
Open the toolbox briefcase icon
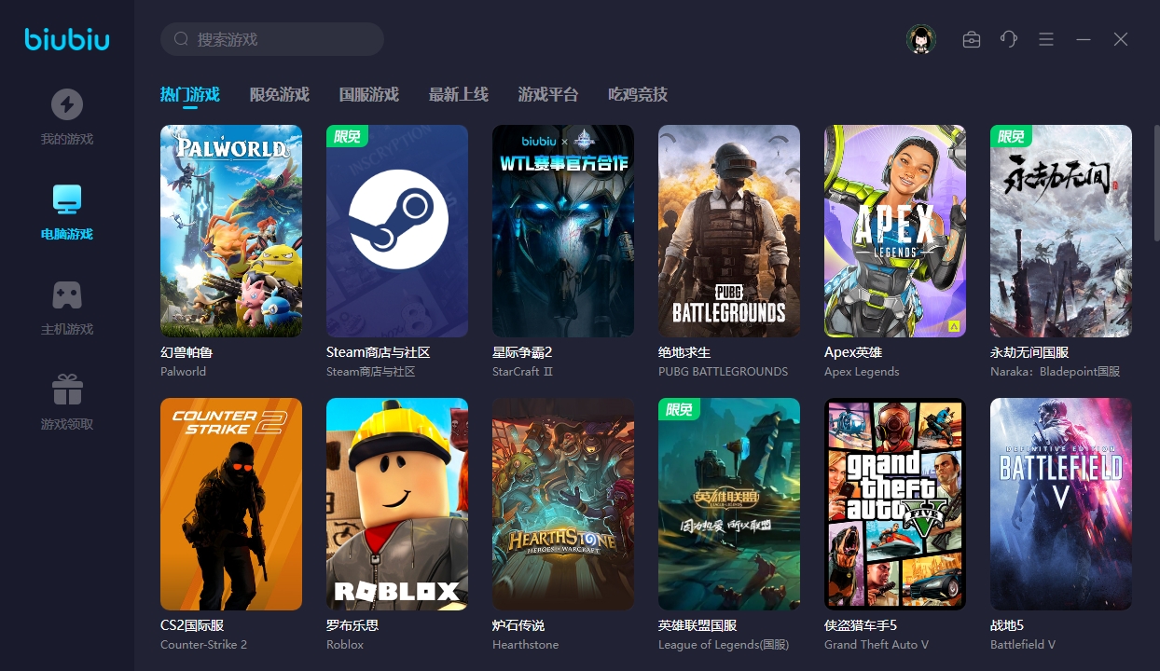(972, 39)
